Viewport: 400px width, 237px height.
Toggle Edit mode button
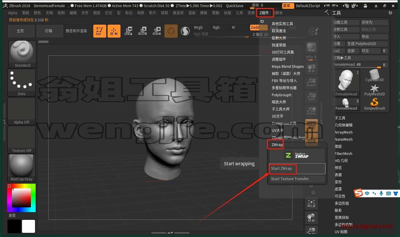99,31
